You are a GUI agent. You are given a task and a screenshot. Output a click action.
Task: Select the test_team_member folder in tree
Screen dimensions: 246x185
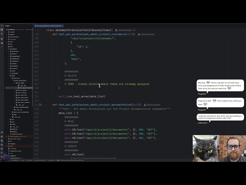(22, 103)
